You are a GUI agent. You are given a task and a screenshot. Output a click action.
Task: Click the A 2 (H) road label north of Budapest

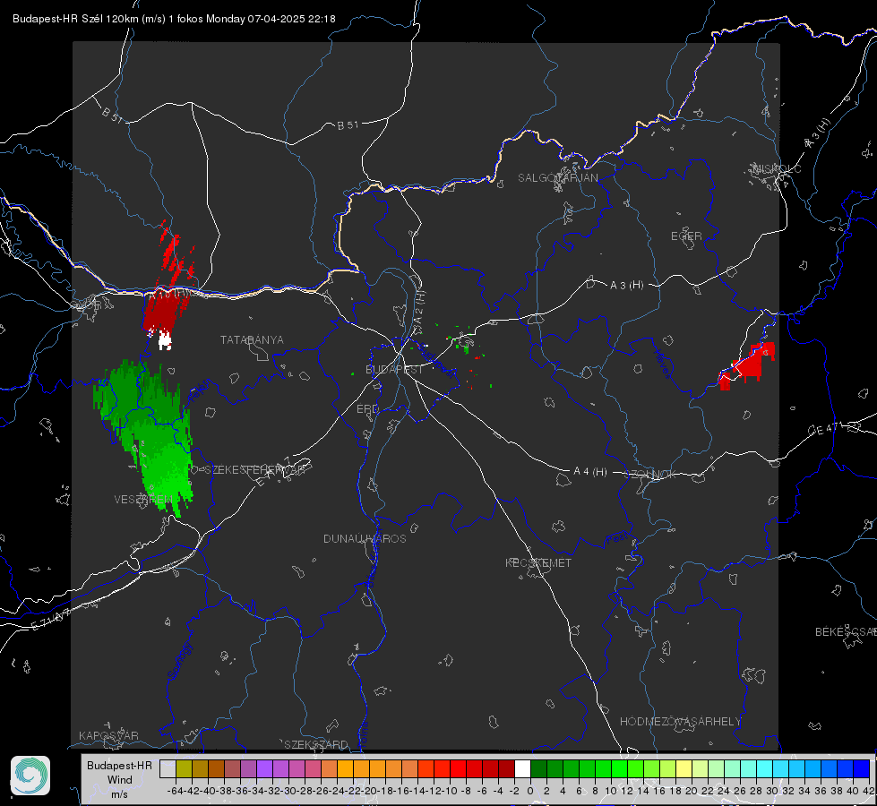[419, 308]
